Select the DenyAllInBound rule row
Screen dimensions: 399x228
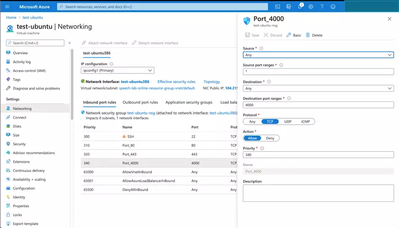pos(159,190)
